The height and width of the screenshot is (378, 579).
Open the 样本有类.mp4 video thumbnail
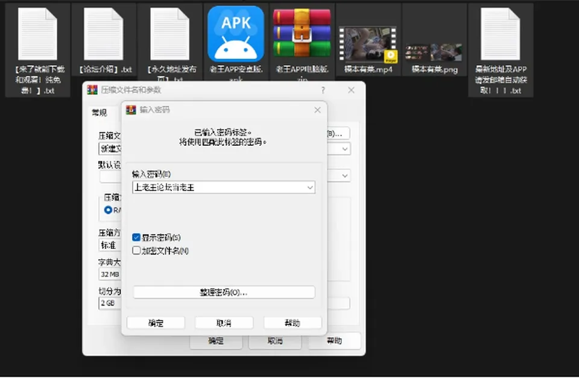pyautogui.click(x=368, y=43)
